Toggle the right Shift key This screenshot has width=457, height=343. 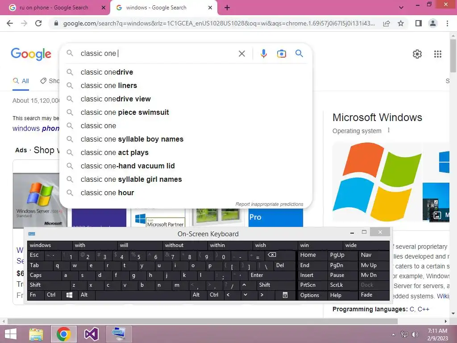click(276, 285)
